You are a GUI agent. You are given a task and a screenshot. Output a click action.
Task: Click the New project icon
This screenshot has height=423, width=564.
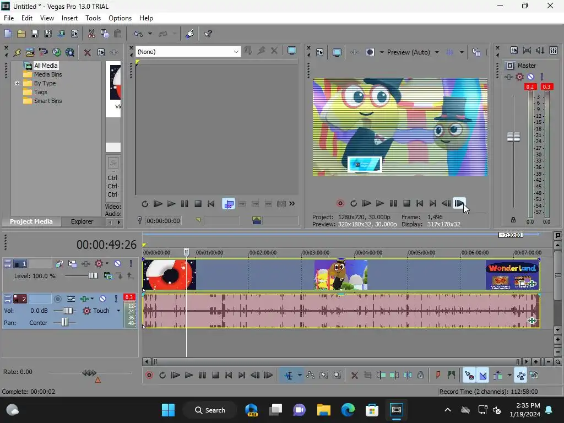click(8, 34)
